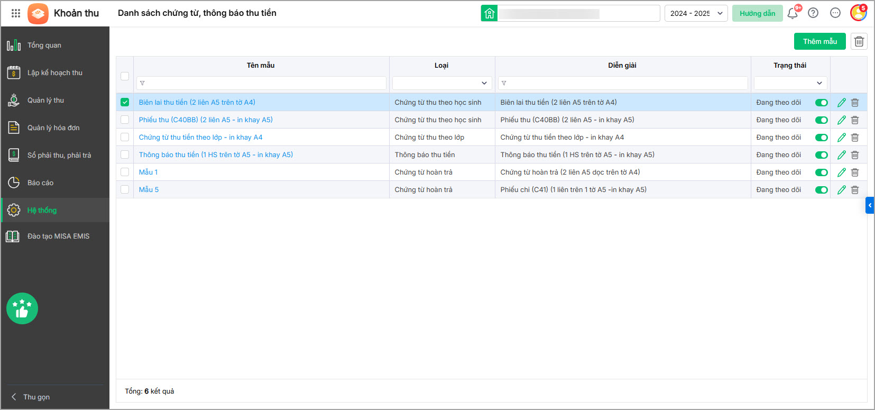Open the Diễn giải filter operator icon
The height and width of the screenshot is (410, 875).
pyautogui.click(x=504, y=83)
